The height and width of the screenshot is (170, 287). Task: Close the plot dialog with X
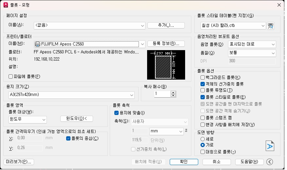point(279,5)
